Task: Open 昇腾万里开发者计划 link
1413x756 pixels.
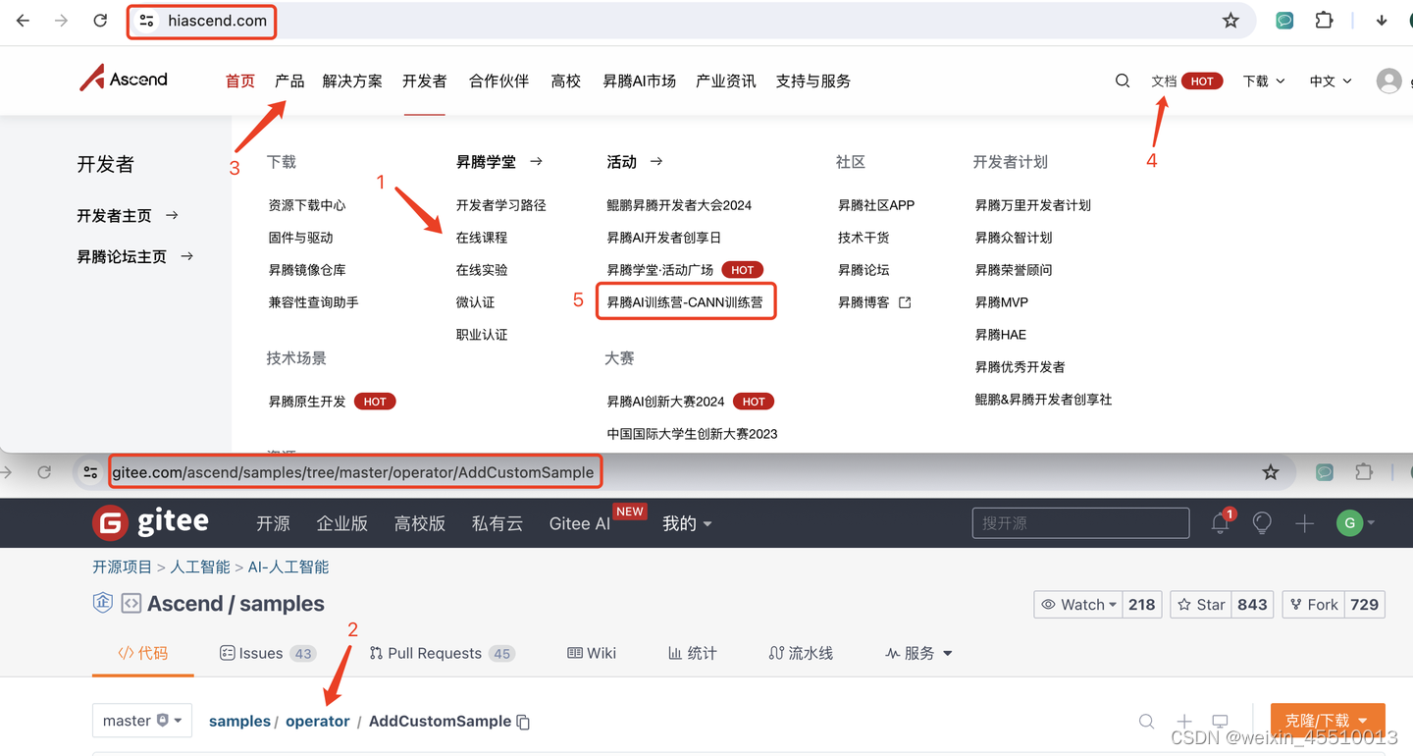Action: [1033, 205]
